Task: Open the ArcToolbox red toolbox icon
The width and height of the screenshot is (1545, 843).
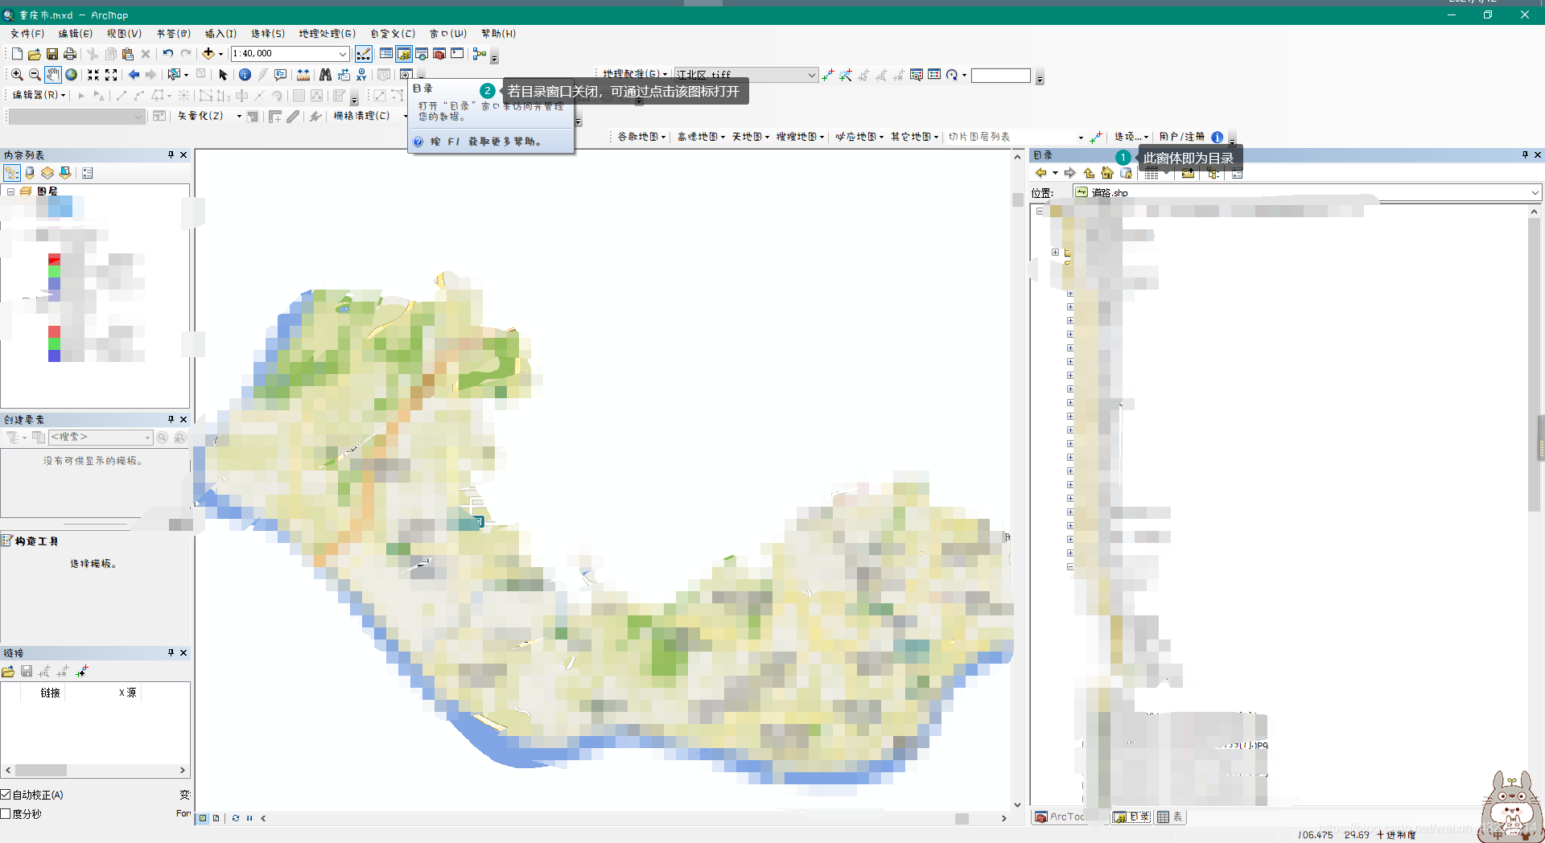Action: 439,54
